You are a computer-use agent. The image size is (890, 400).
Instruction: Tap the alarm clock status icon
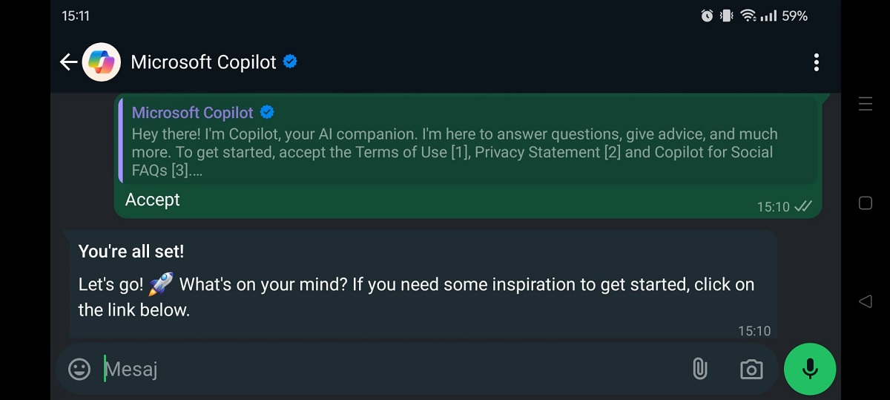point(707,16)
